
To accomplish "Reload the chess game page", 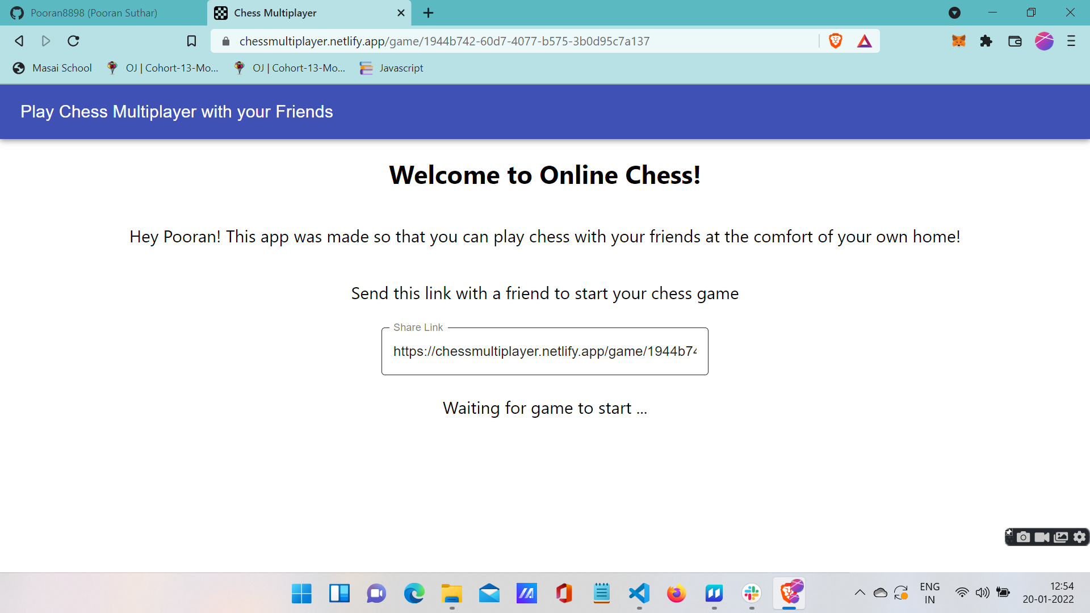I will [x=73, y=41].
